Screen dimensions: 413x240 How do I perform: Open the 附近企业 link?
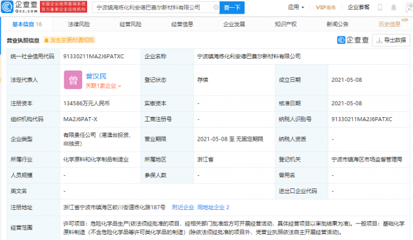183,207
